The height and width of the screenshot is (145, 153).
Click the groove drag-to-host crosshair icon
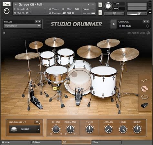147,26
